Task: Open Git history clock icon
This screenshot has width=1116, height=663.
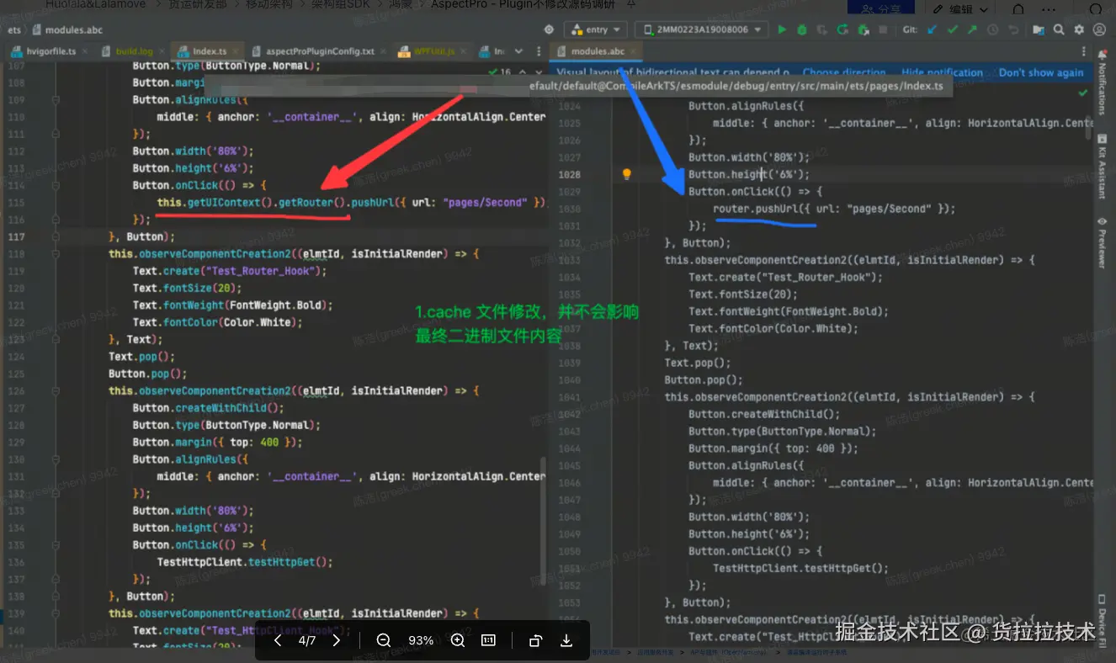Action: click(x=991, y=29)
